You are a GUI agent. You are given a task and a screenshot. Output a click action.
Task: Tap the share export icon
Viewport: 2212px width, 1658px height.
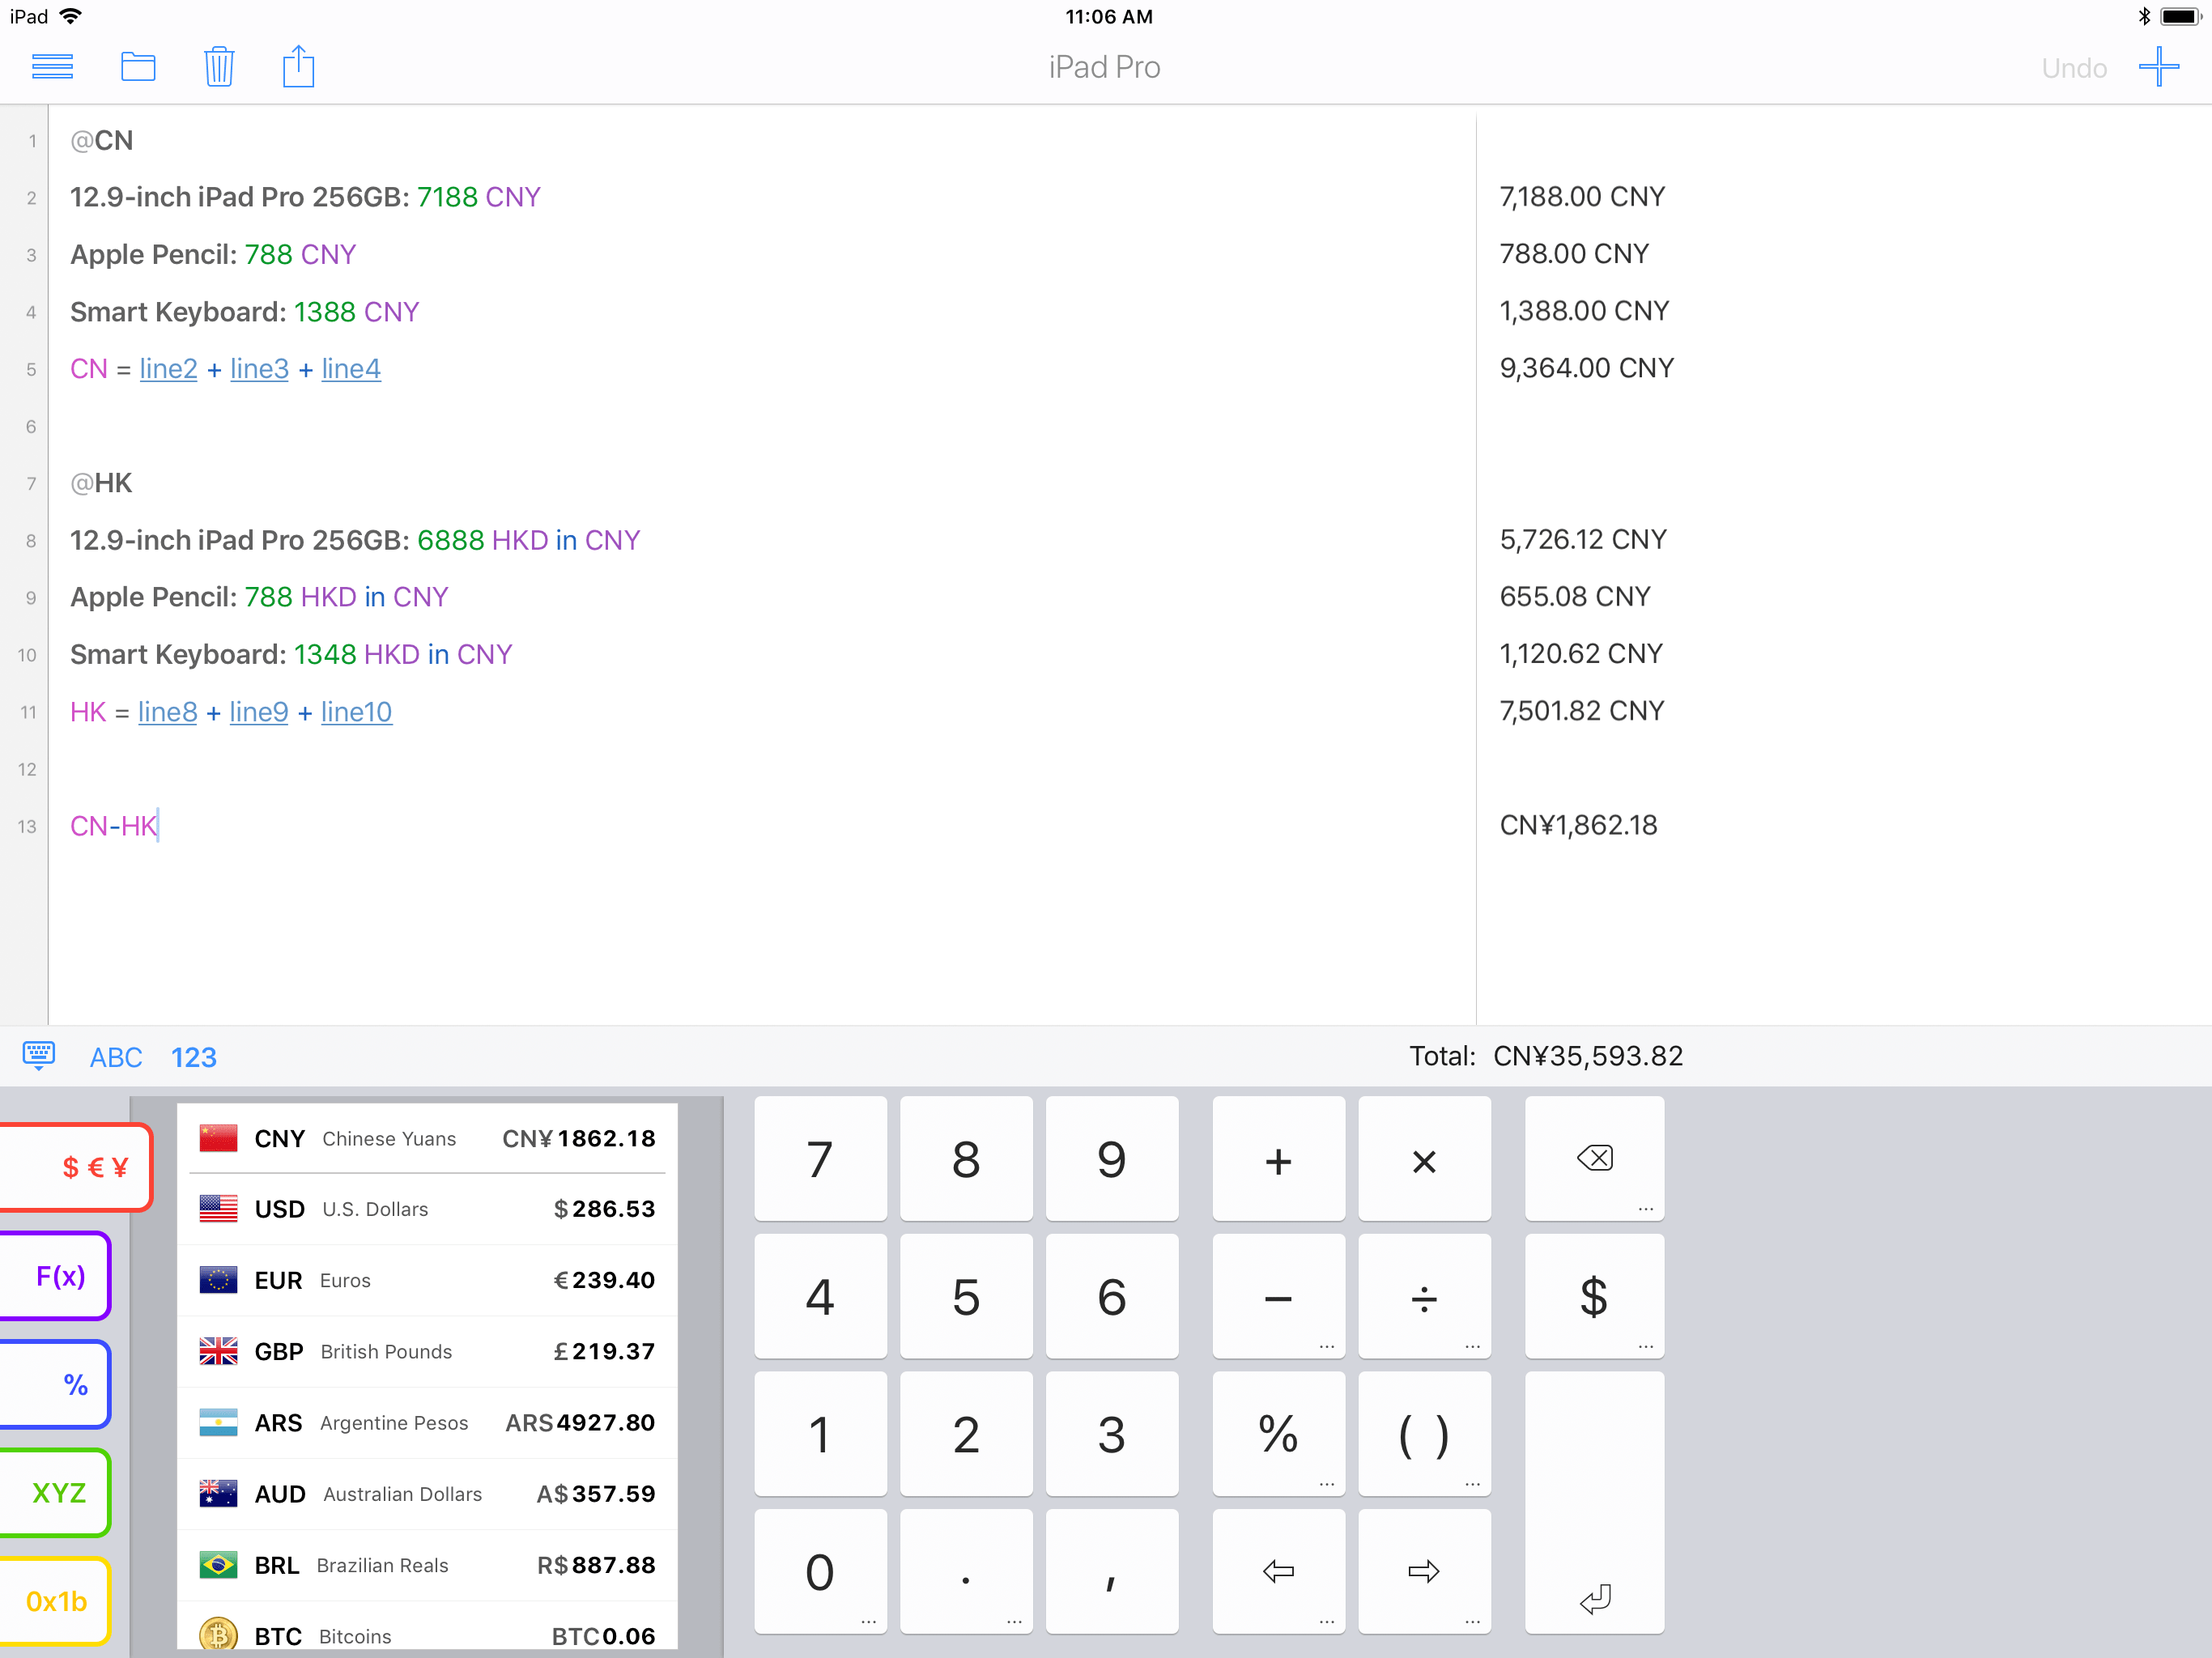[x=298, y=67]
